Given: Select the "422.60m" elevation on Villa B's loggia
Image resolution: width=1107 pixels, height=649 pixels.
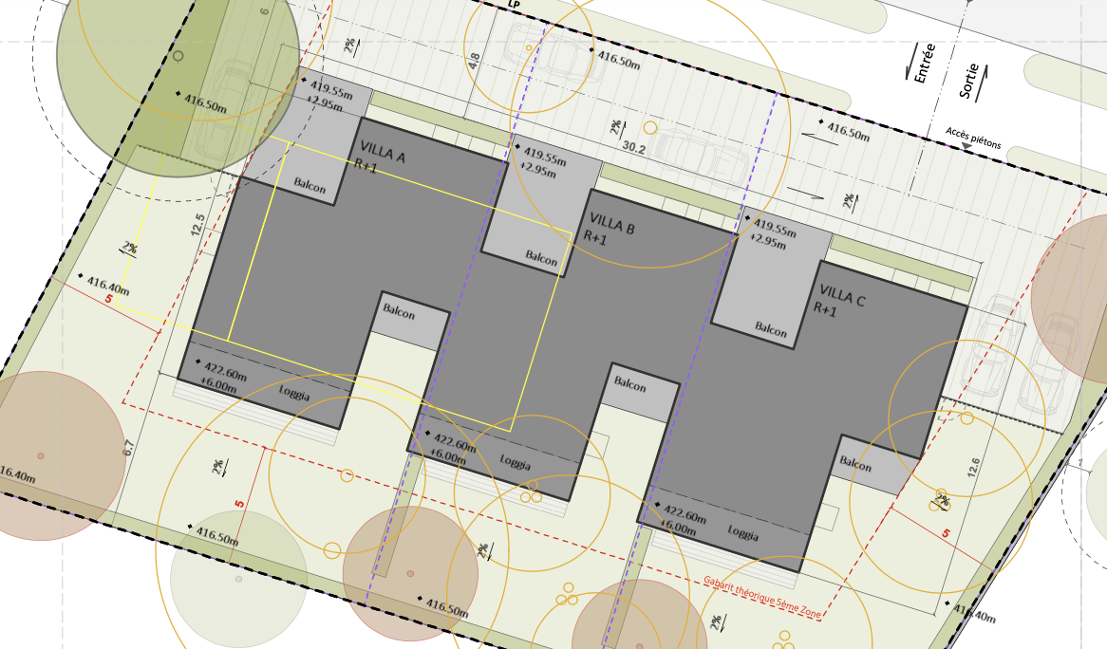Looking at the screenshot, I should 455,444.
